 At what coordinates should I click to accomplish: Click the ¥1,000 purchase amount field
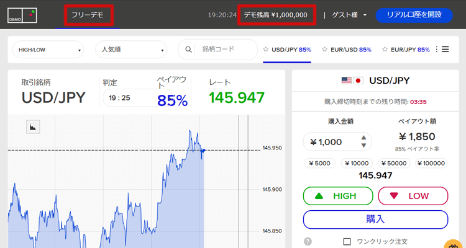(x=337, y=142)
